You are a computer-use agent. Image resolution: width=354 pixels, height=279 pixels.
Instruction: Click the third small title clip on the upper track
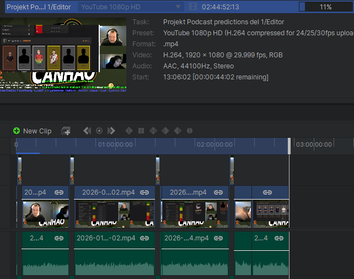(158, 171)
